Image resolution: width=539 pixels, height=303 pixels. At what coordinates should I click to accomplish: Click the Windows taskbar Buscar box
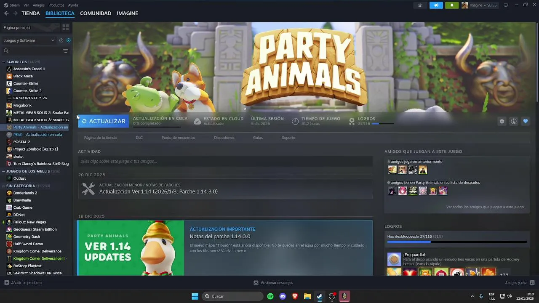[232, 296]
